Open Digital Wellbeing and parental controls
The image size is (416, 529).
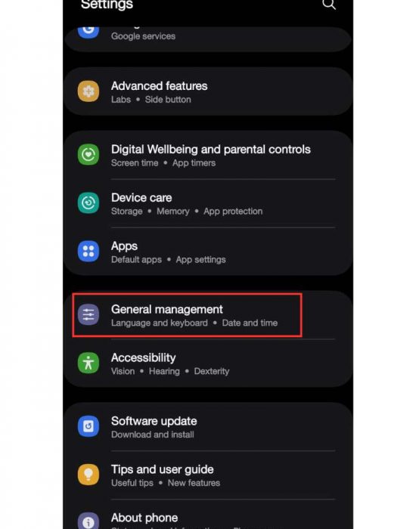[208, 155]
